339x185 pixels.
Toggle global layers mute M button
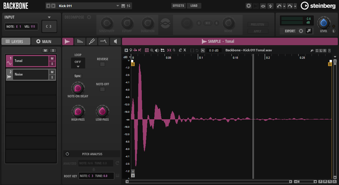click(x=45, y=50)
